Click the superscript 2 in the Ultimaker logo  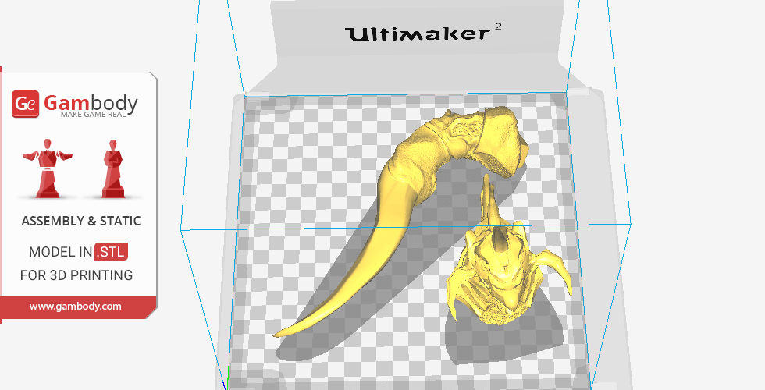[497, 28]
